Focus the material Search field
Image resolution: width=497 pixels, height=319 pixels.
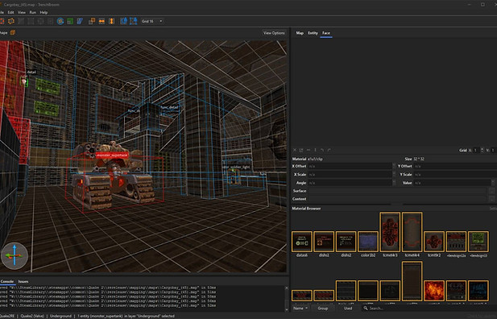(429, 309)
